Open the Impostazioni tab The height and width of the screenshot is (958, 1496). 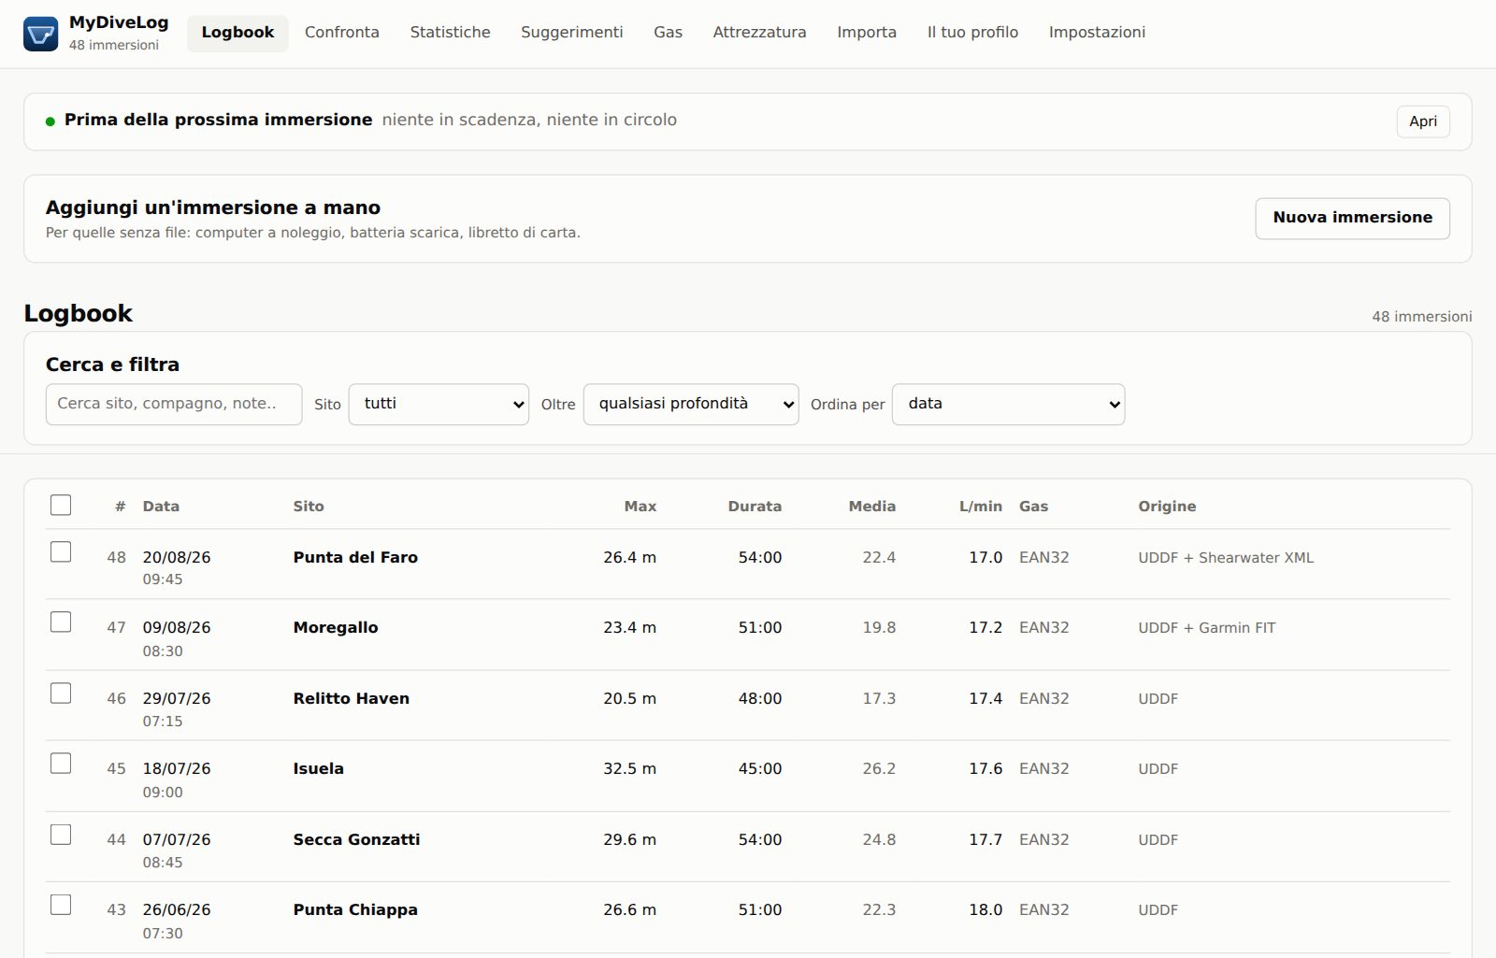click(x=1097, y=33)
